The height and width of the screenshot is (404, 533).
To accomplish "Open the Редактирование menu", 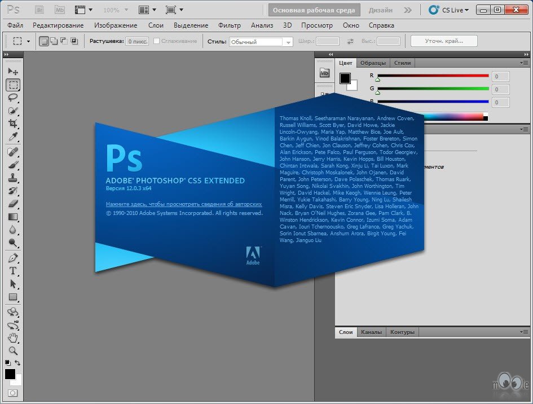I will pyautogui.click(x=58, y=25).
